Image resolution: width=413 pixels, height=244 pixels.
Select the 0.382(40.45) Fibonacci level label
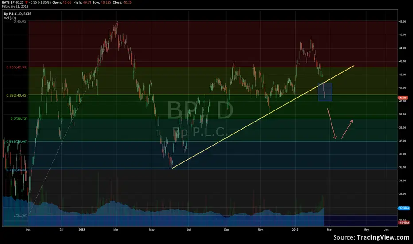coord(17,95)
